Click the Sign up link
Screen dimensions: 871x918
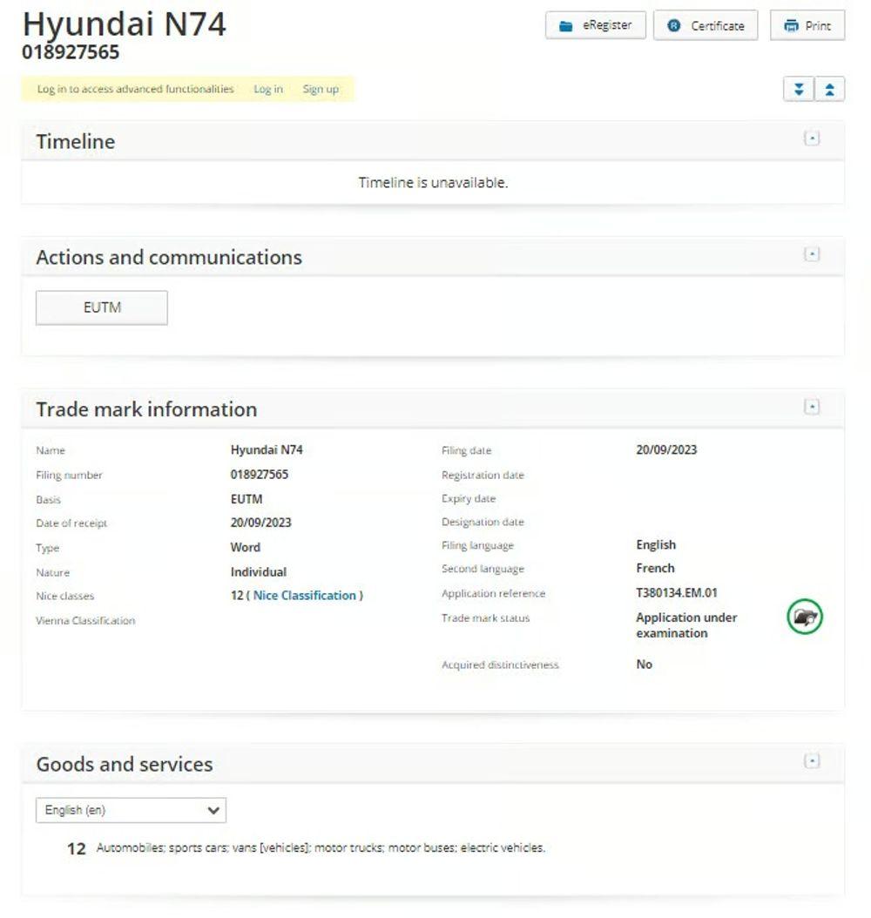pos(321,88)
